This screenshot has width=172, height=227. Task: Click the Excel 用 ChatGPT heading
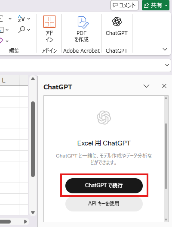[104, 143]
